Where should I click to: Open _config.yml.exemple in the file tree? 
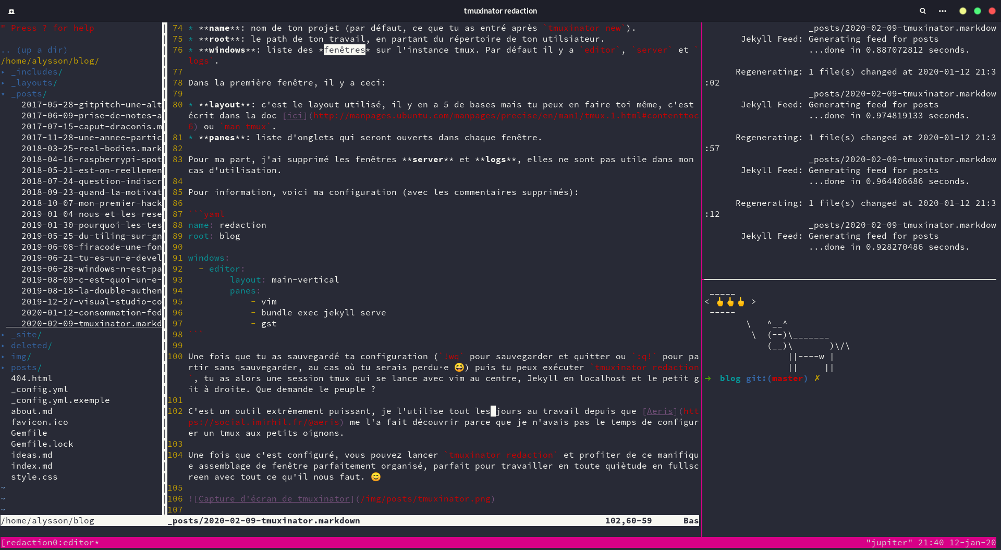(x=60, y=400)
